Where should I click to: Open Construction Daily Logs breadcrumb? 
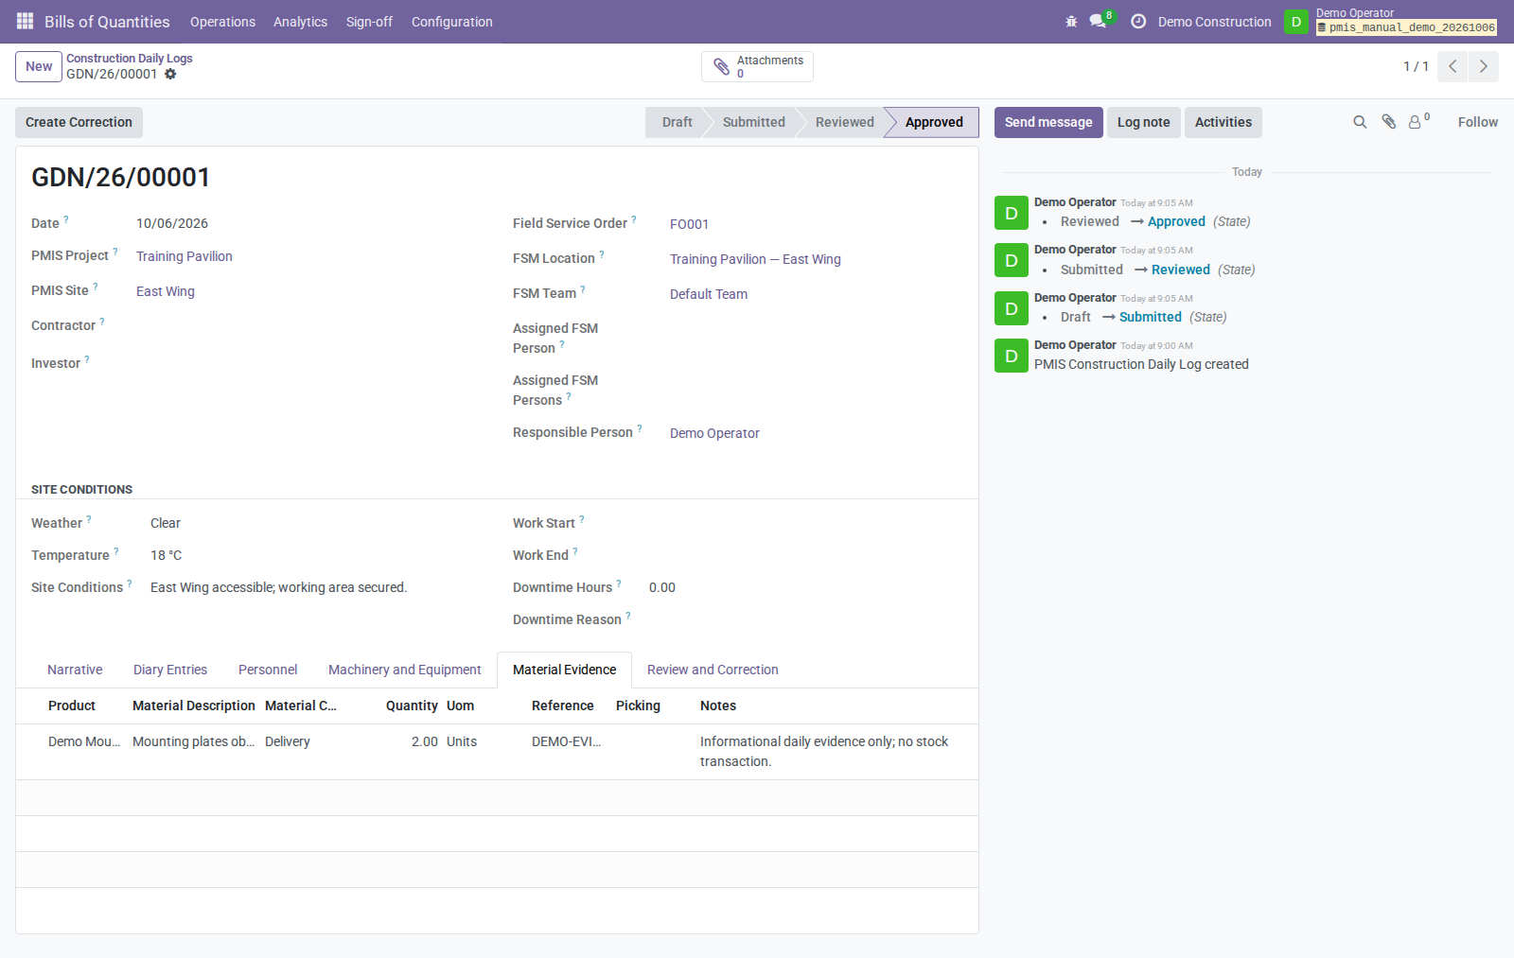coord(130,58)
